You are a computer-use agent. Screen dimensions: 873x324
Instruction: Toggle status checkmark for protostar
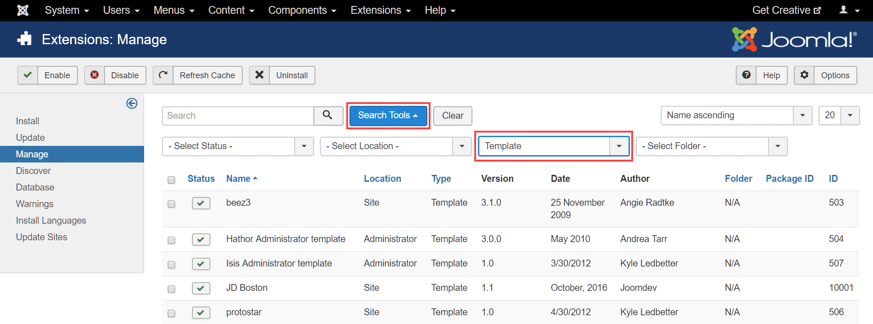click(x=201, y=312)
